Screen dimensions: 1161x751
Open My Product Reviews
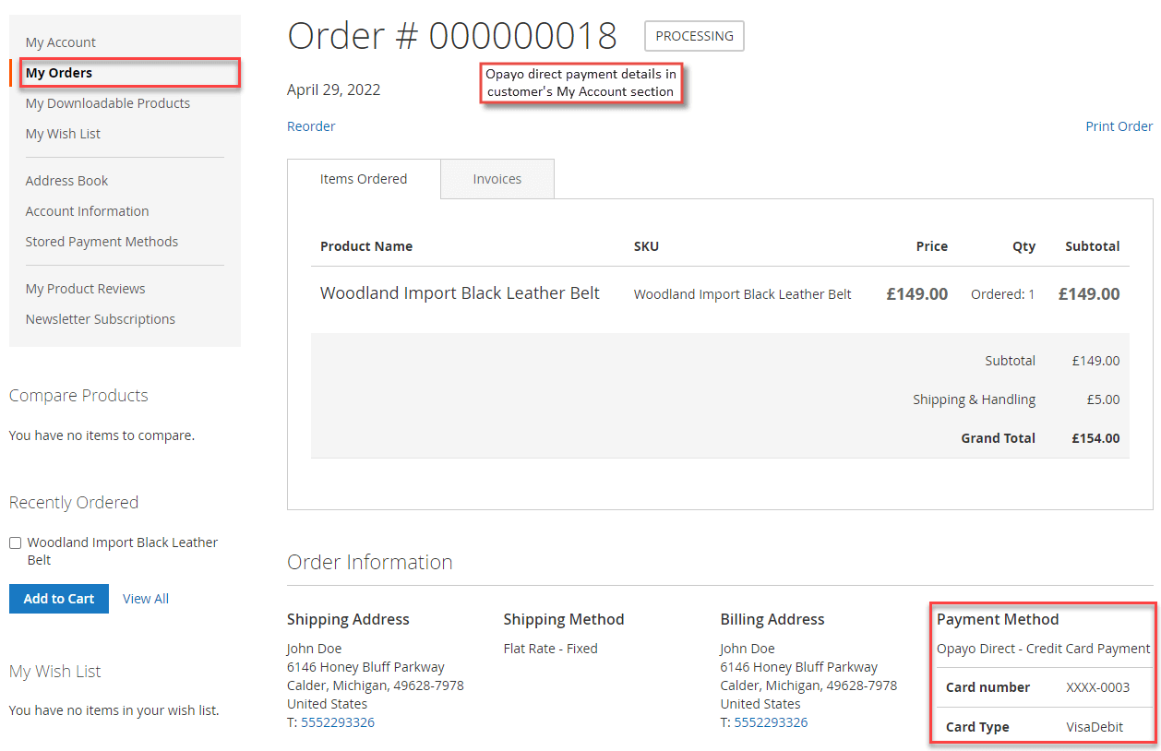pos(86,289)
